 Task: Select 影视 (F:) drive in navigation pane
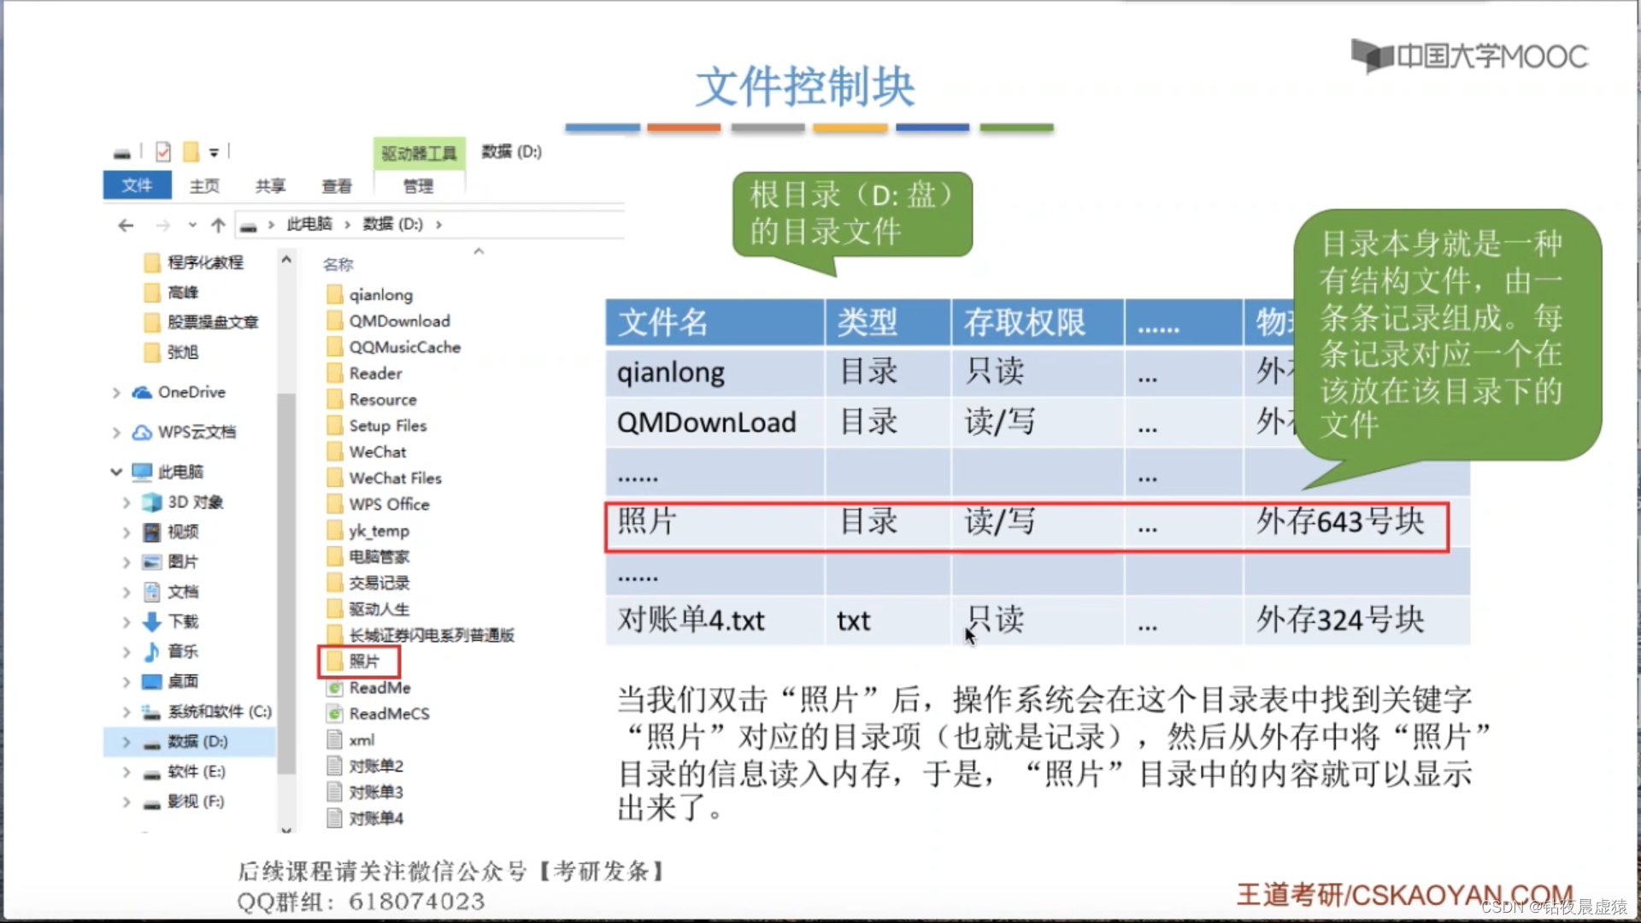184,802
